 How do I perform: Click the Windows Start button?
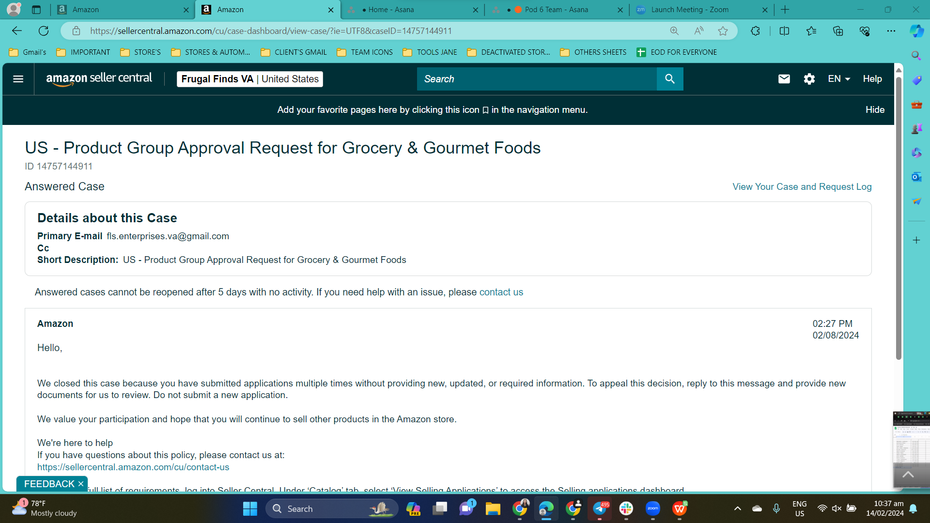click(250, 508)
